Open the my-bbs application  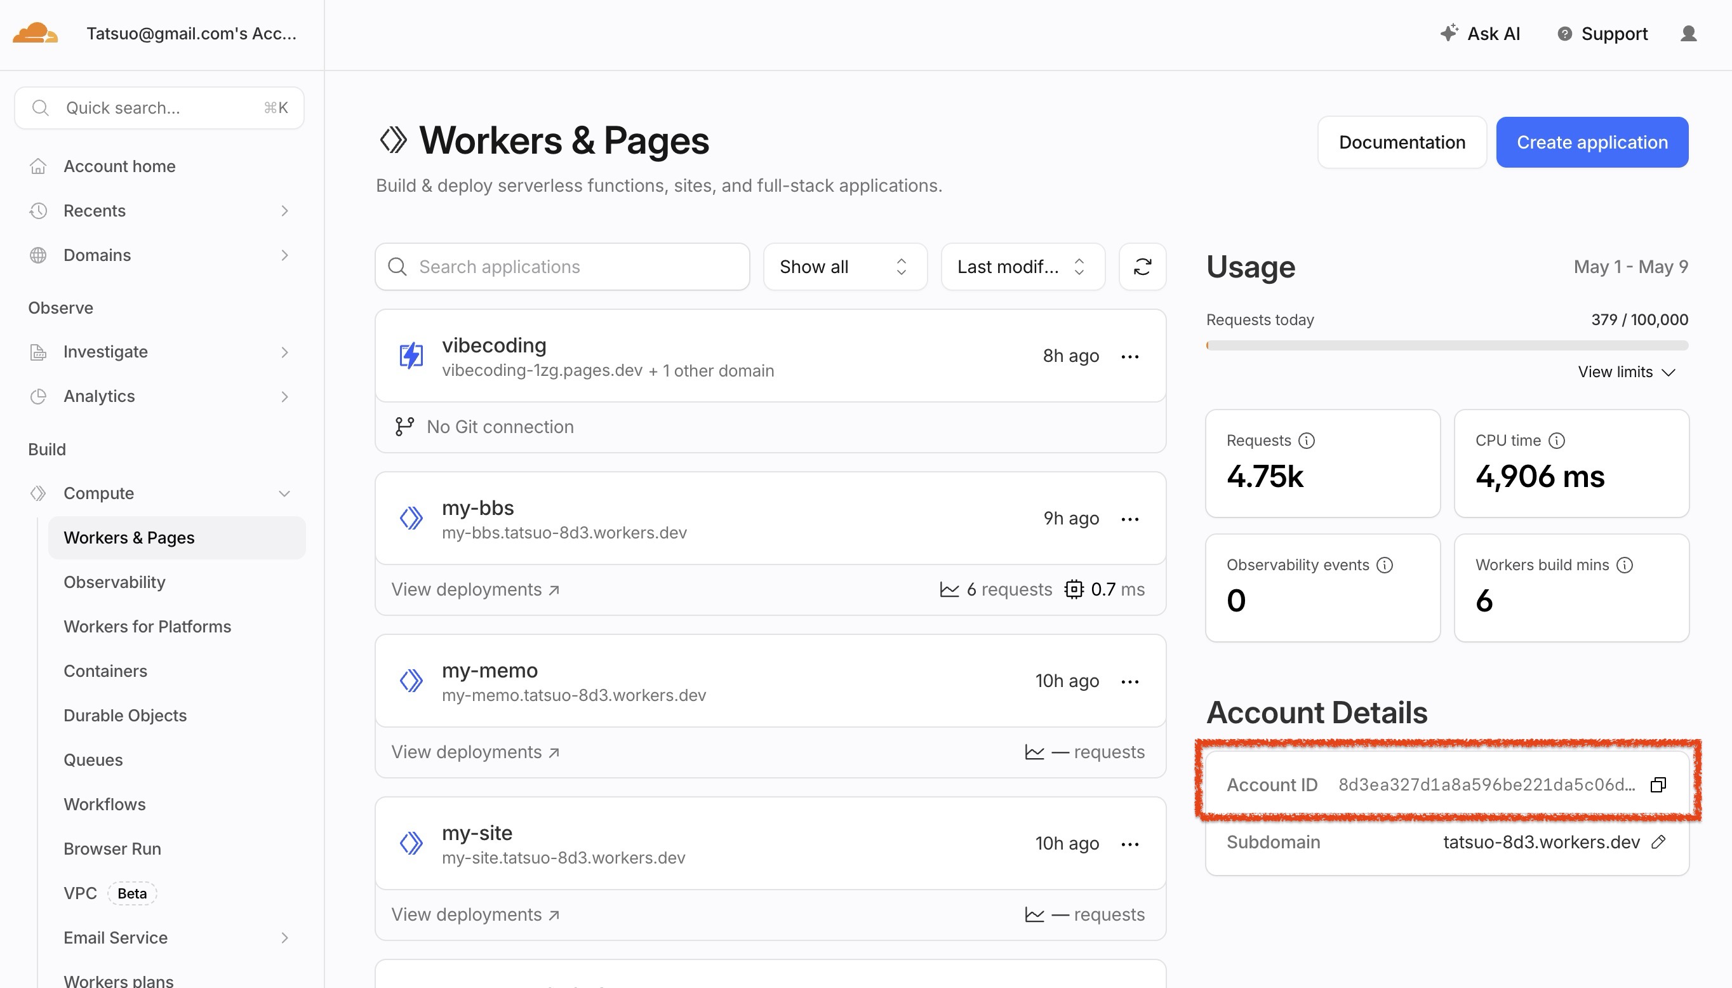(477, 508)
